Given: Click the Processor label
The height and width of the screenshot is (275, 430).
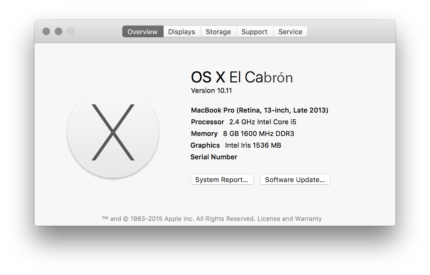Looking at the screenshot, I should pyautogui.click(x=208, y=122).
